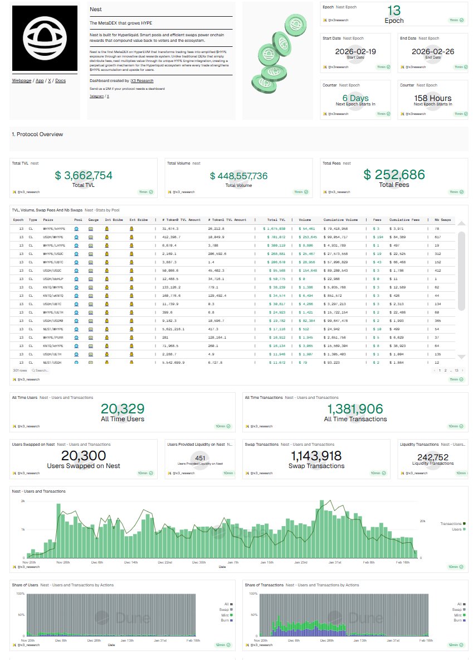Click the Nest logo image

click(x=45, y=38)
